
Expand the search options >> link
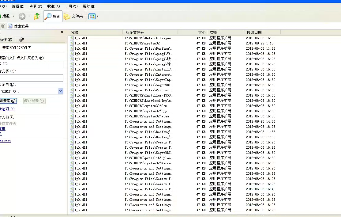point(7,109)
